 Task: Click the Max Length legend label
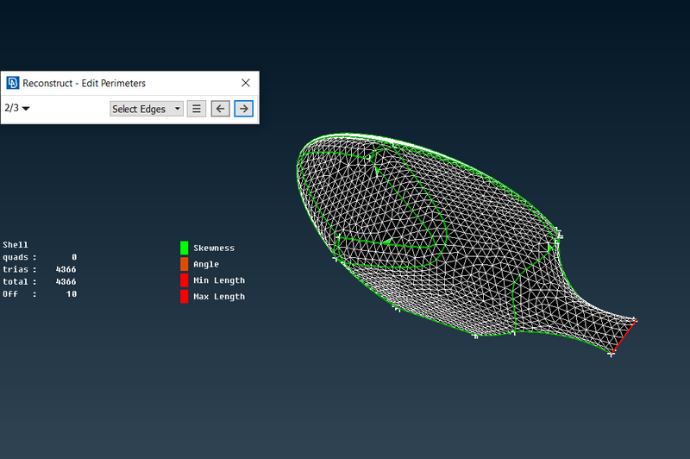coord(219,297)
